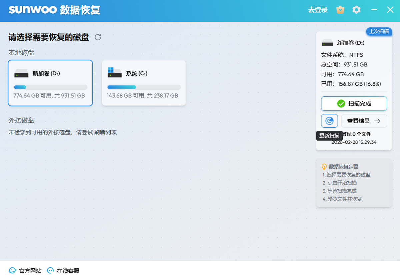Screen dimensions: 400x278
Task: Click the 重新扫描 tooltip label
Action: click(x=329, y=136)
